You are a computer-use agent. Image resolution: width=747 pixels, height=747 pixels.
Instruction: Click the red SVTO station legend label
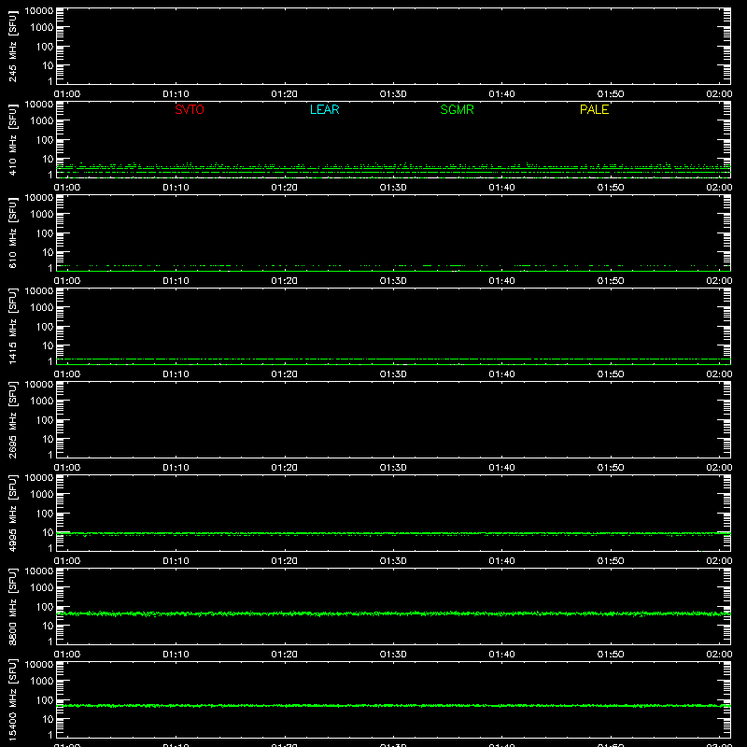point(190,109)
